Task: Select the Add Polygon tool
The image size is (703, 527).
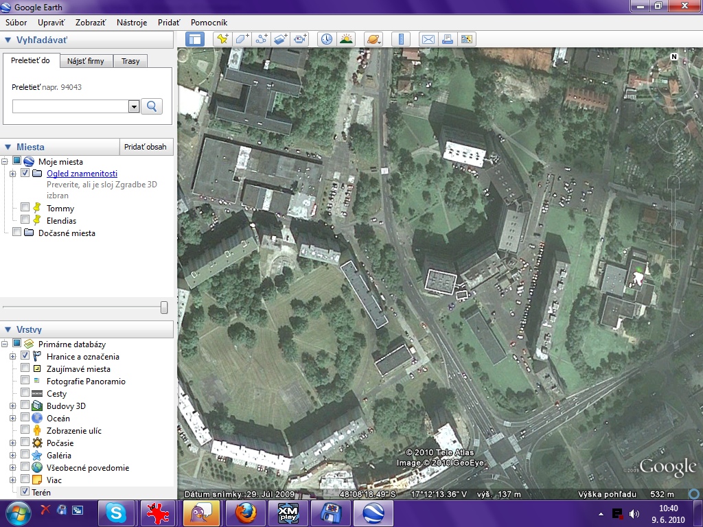Action: 242,39
